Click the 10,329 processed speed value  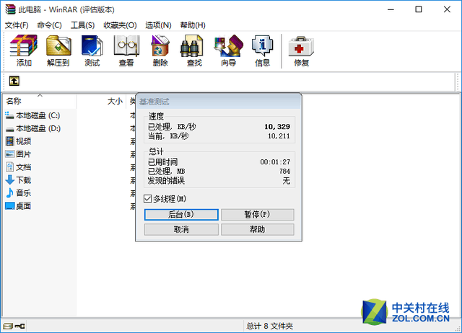point(277,126)
